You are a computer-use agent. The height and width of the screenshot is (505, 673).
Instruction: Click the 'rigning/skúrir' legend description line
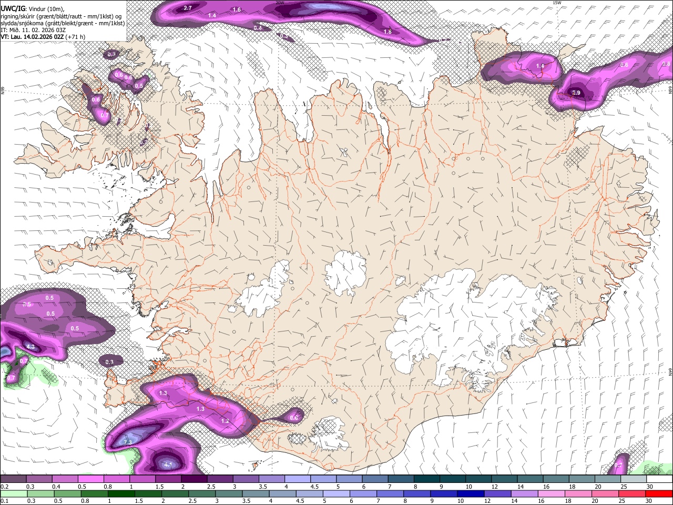[61, 16]
